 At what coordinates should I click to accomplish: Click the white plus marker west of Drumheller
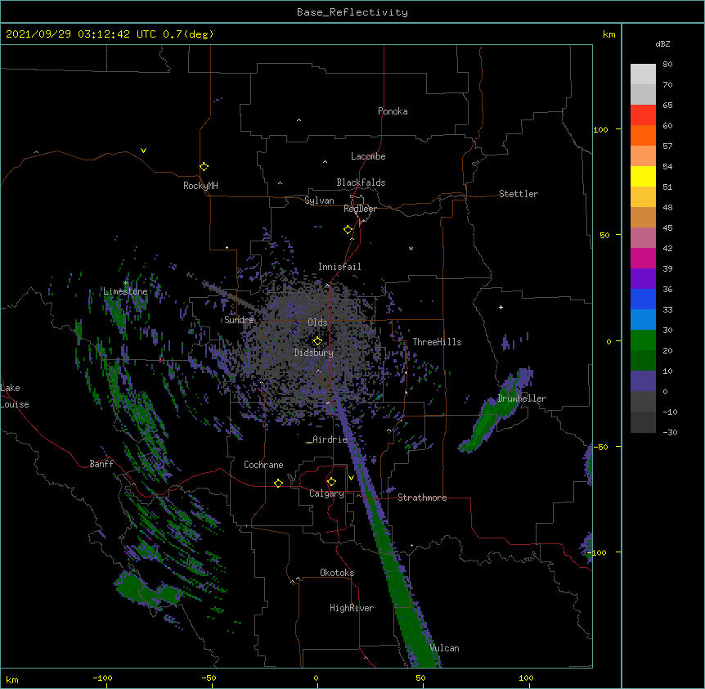coord(501,307)
